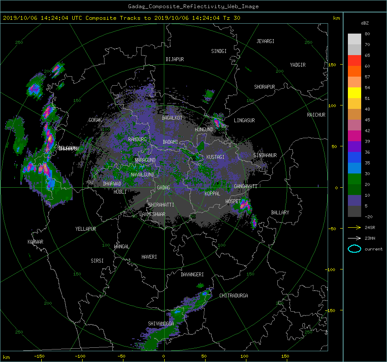
Task: Click the HAVERI city label
Action: [x=149, y=257]
